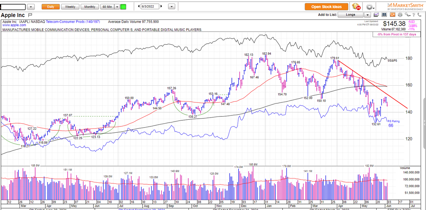The height and width of the screenshot is (210, 426).
Task: Click the 176.65 February high label
Action: [296, 62]
